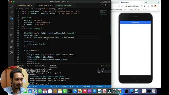Click the feedback icon in status bar
Viewport: 169px width, 95px height.
point(105,87)
